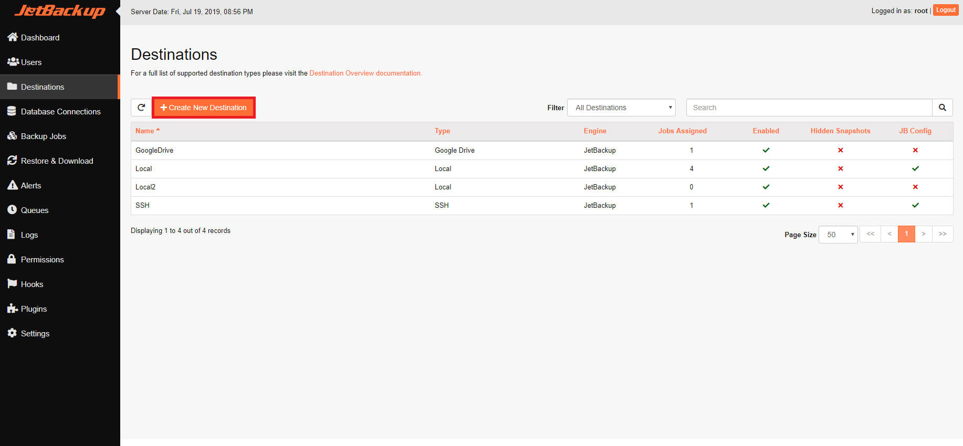This screenshot has width=963, height=446.
Task: Sort table by Jobs Assigned column
Action: coord(683,131)
